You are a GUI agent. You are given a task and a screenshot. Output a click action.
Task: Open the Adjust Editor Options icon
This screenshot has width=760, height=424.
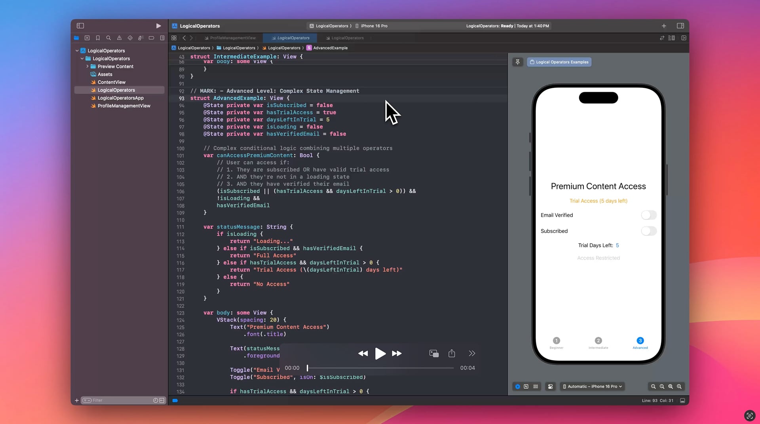click(x=671, y=38)
